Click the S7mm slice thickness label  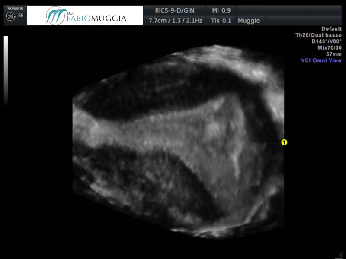click(334, 54)
